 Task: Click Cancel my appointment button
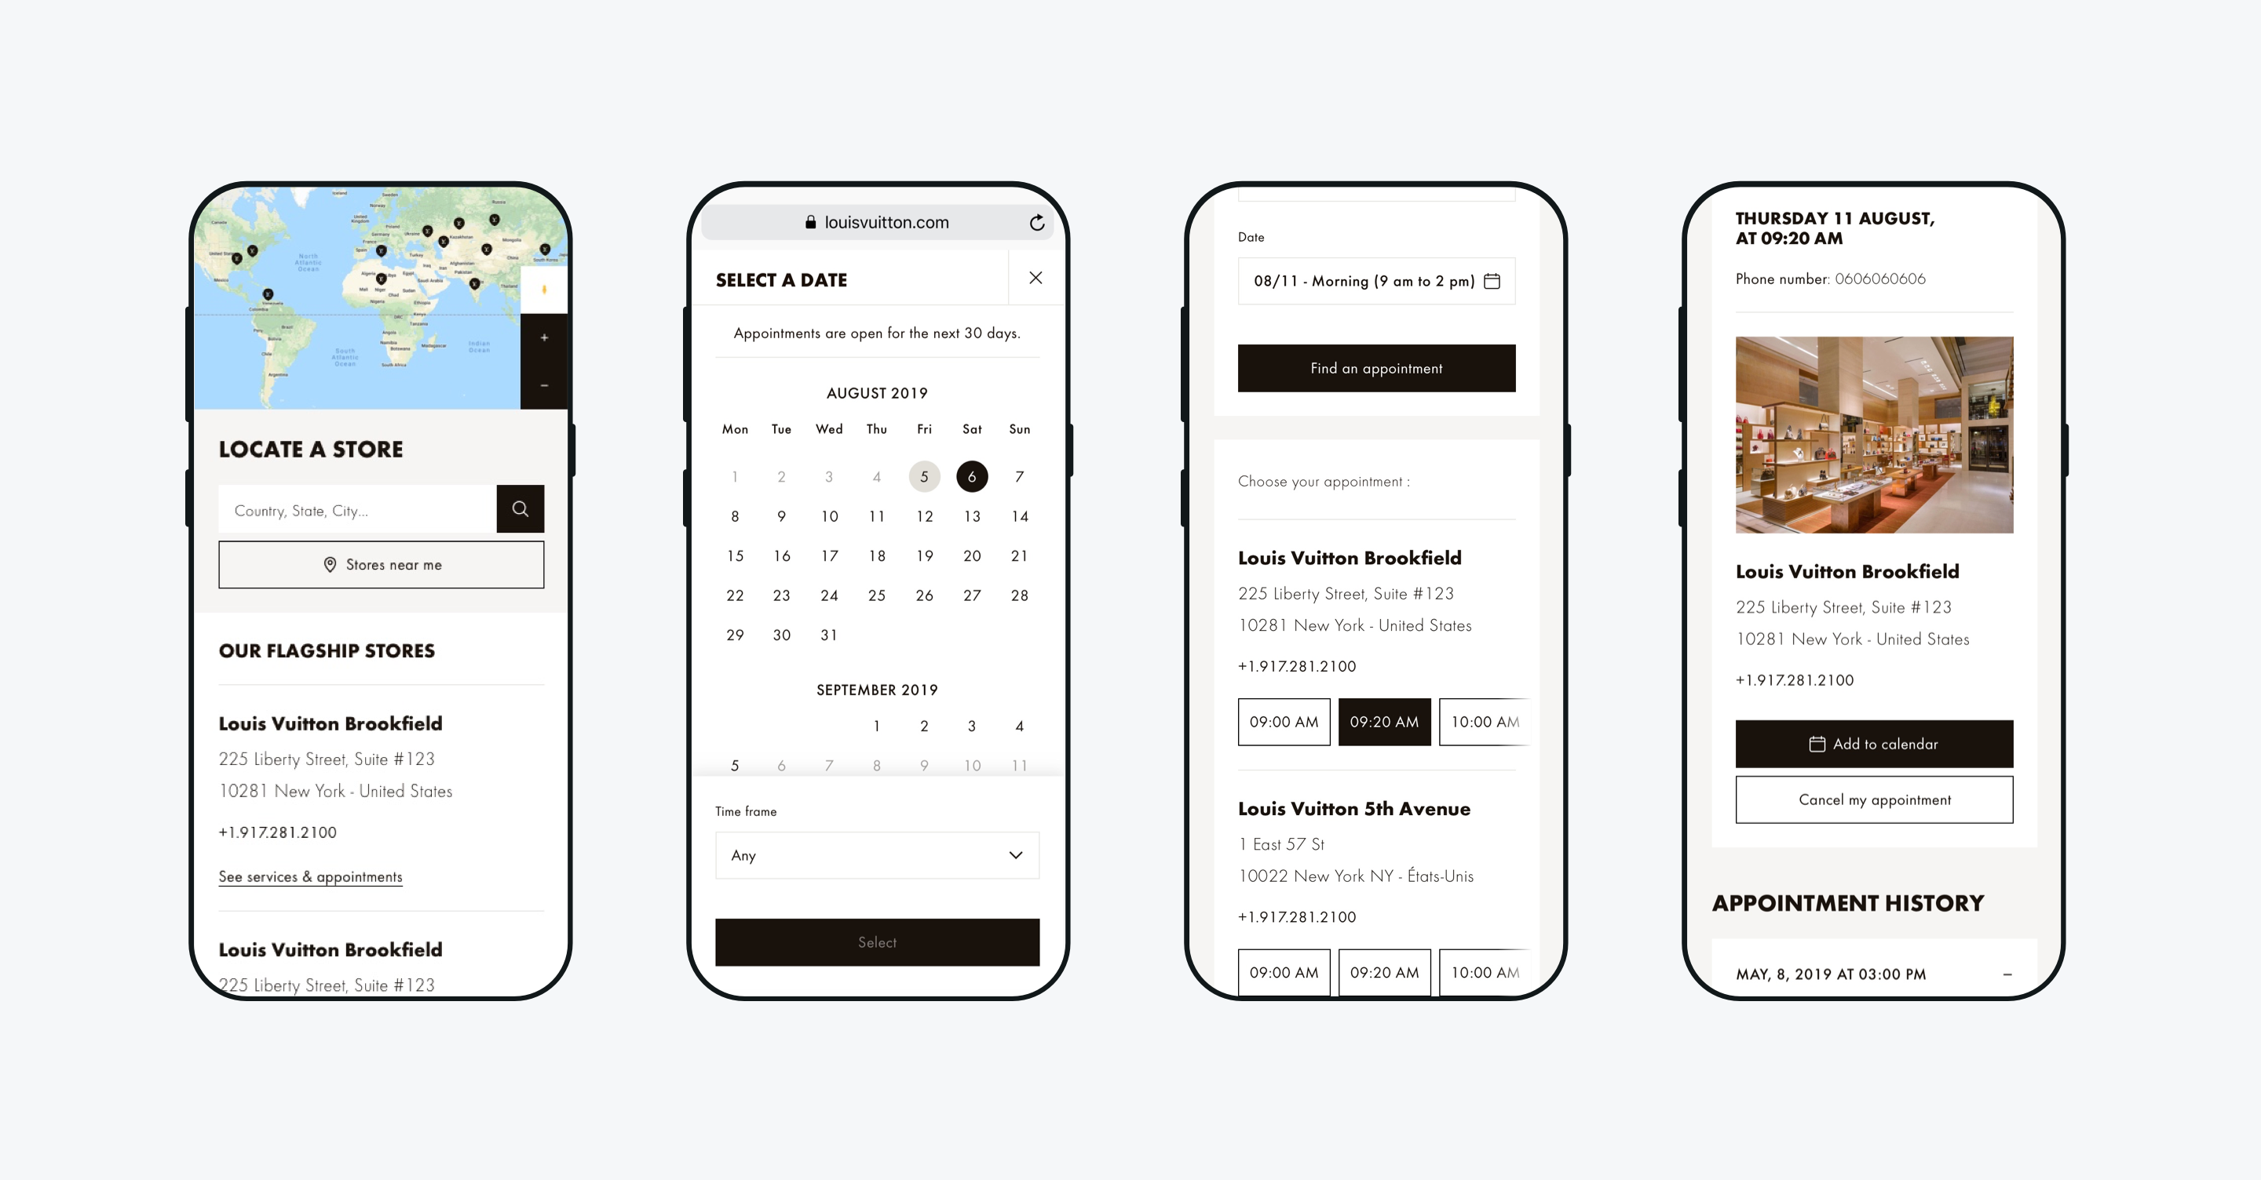click(1876, 798)
